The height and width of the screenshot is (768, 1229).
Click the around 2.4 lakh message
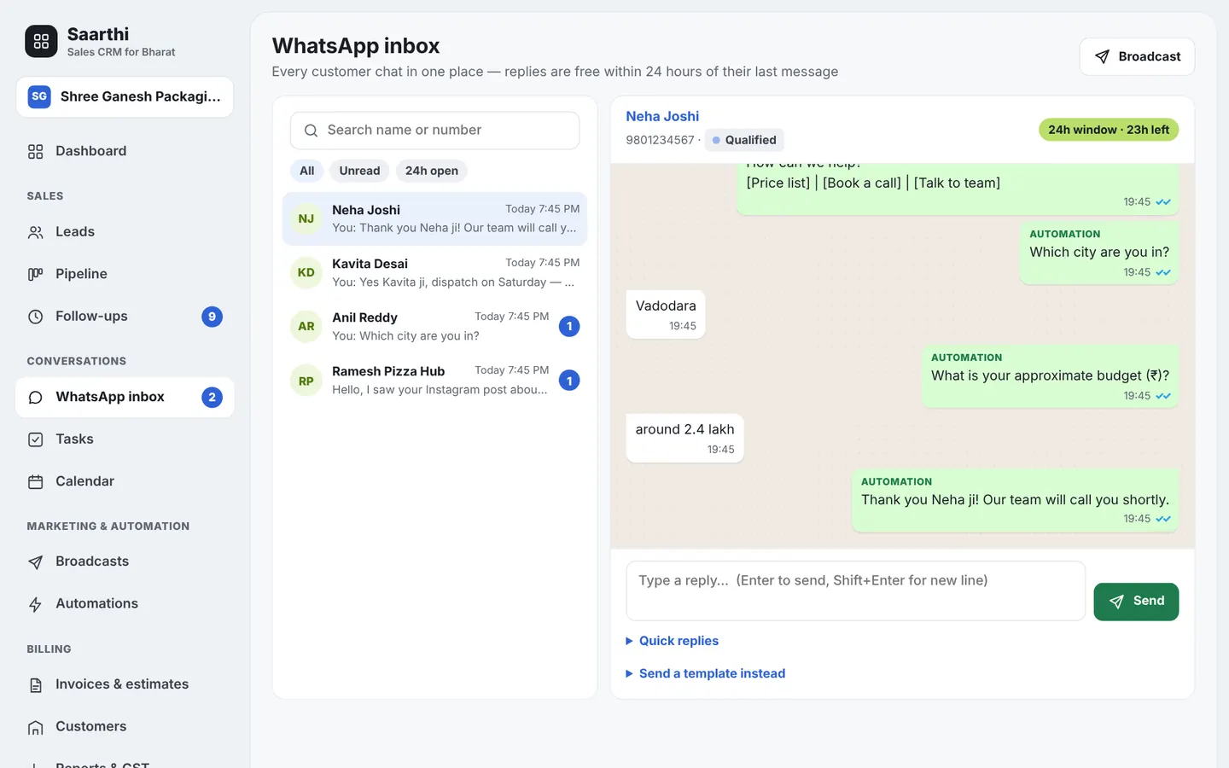pyautogui.click(x=684, y=438)
